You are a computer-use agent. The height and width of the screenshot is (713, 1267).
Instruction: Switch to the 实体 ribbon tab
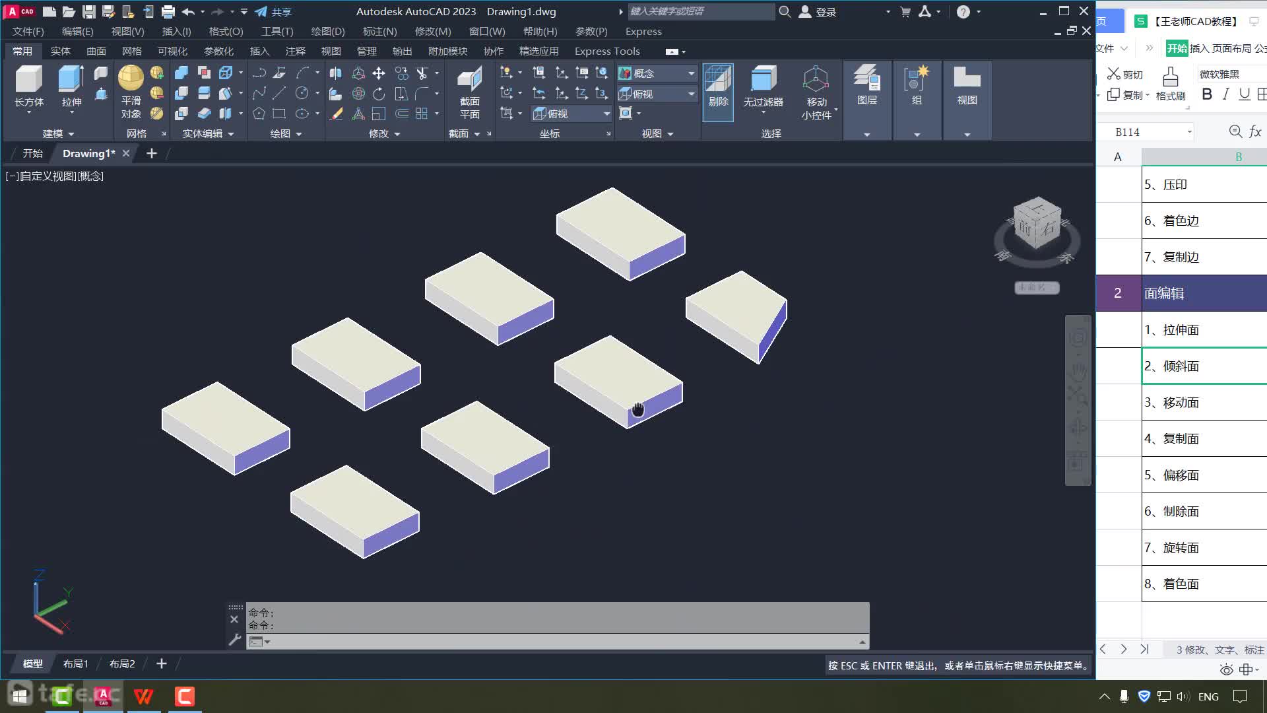pyautogui.click(x=60, y=51)
